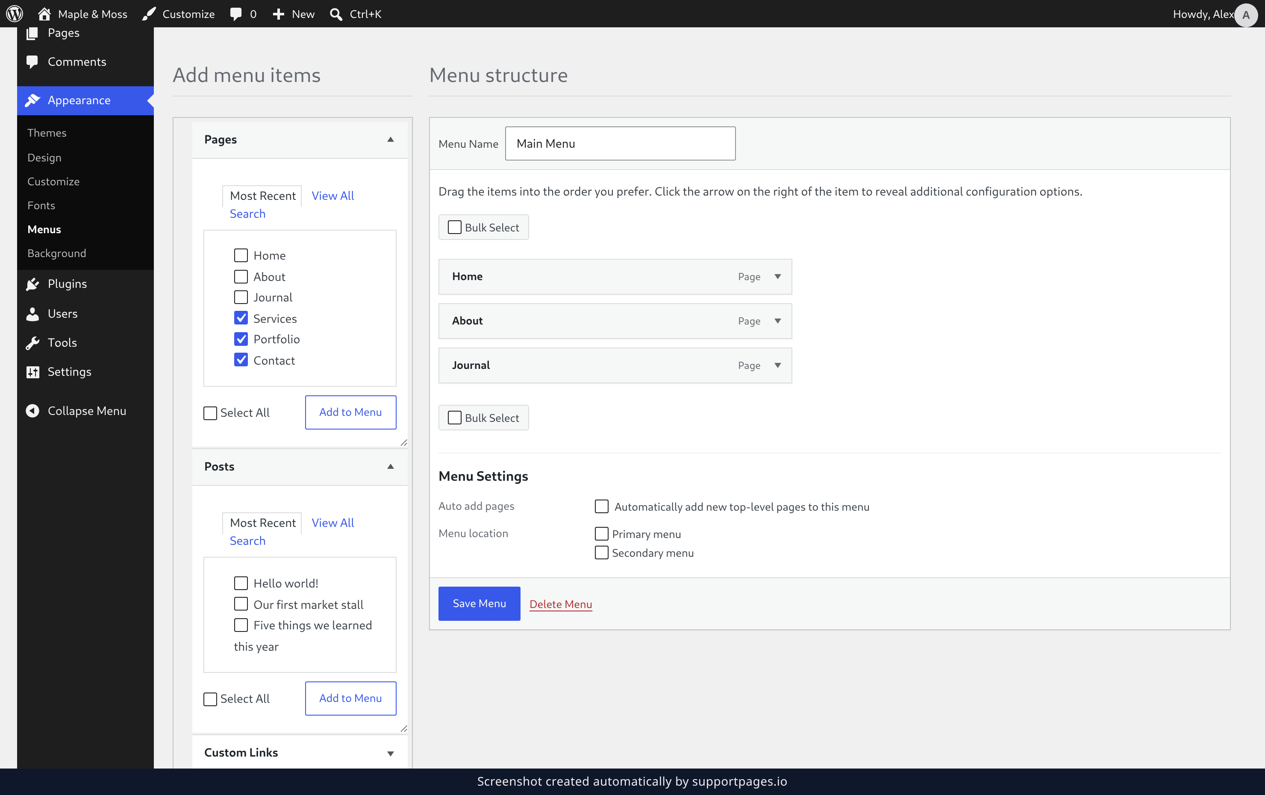The height and width of the screenshot is (795, 1265).
Task: Open Fonts in the Appearance submenu
Action: coord(41,205)
